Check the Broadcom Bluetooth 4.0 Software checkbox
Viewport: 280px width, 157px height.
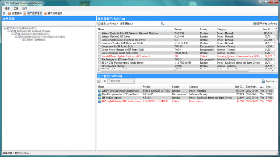click(x=99, y=40)
